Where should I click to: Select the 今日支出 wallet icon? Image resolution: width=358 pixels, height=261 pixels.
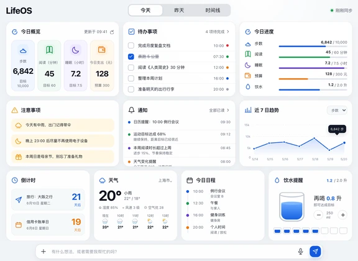pos(102,50)
